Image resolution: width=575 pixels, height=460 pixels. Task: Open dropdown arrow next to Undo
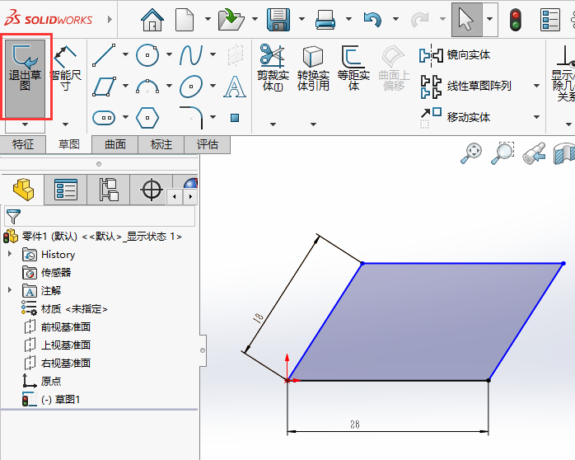click(395, 19)
